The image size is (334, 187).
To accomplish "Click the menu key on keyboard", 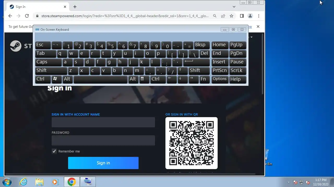I will [x=144, y=79].
